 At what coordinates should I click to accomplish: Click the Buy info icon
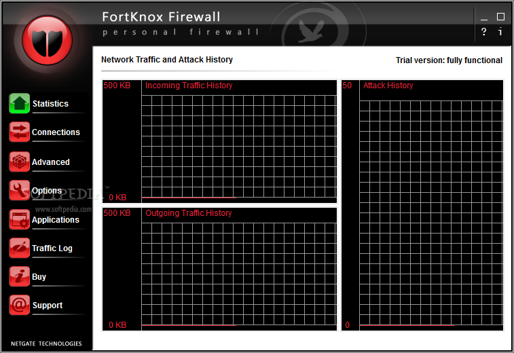[19, 276]
